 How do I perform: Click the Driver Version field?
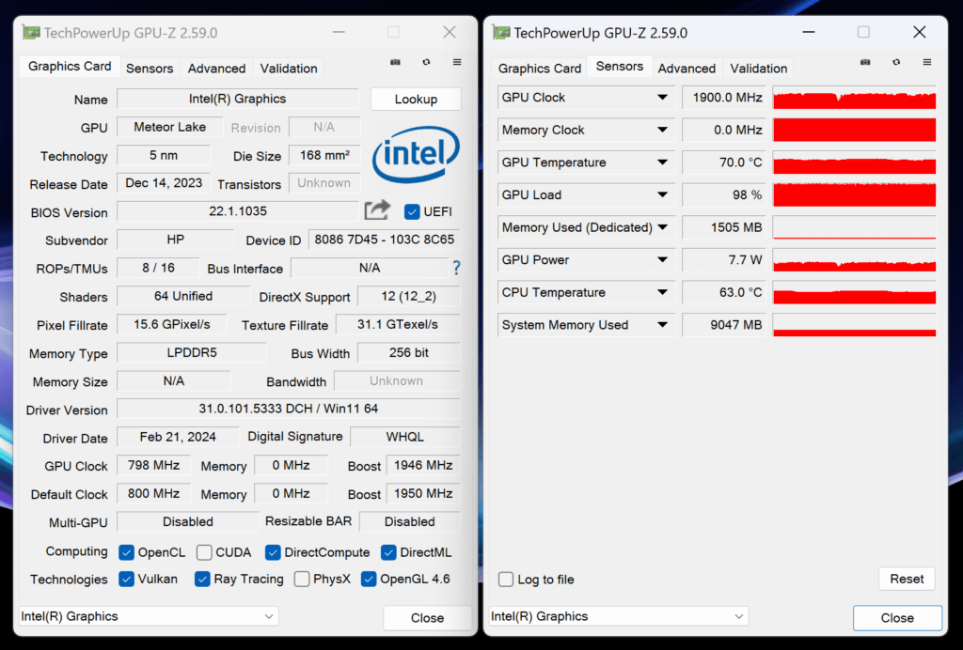point(288,409)
